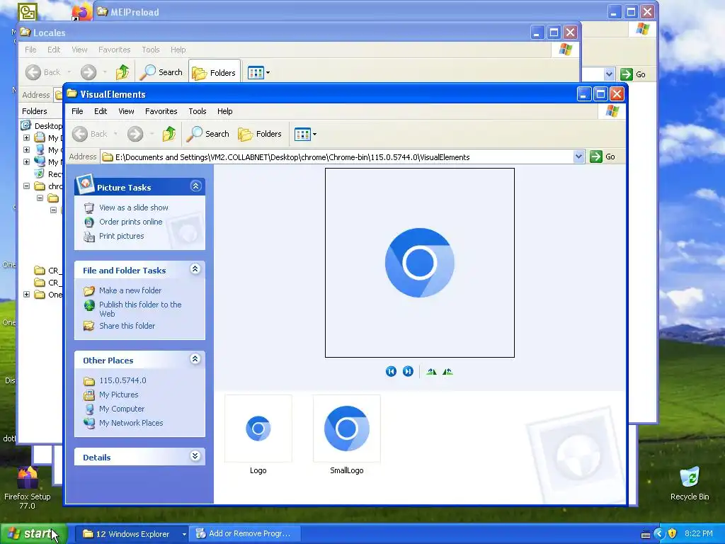Open address dropdown in MEIPreload window
Screen dimensions: 725x544
[609, 74]
